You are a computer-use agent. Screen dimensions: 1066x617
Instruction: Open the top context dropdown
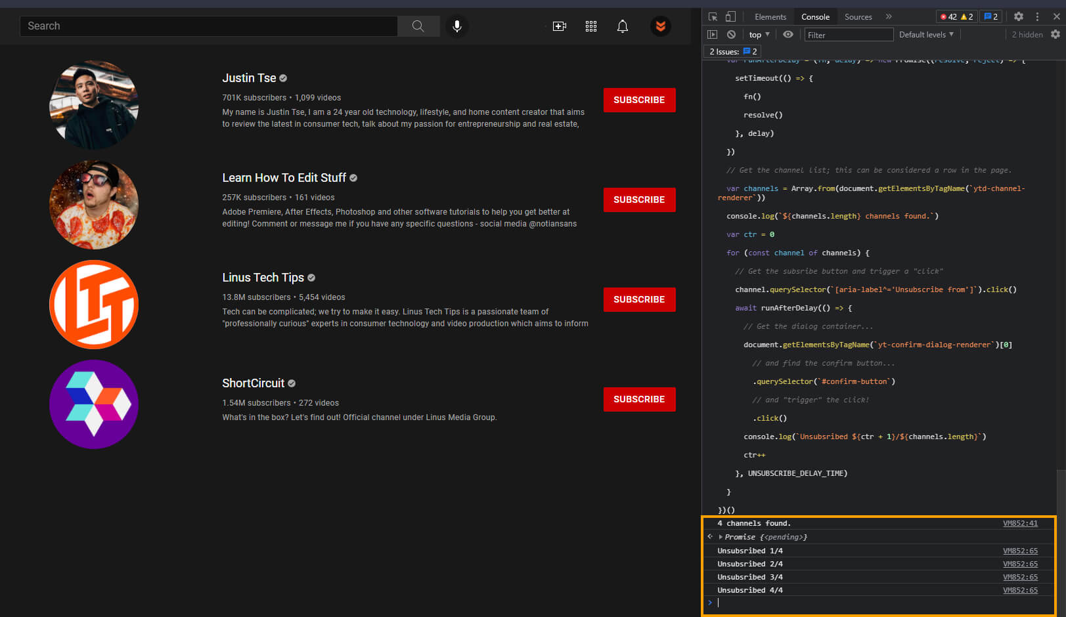(x=759, y=34)
